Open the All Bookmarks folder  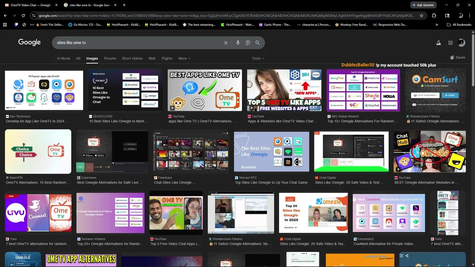tap(459, 25)
